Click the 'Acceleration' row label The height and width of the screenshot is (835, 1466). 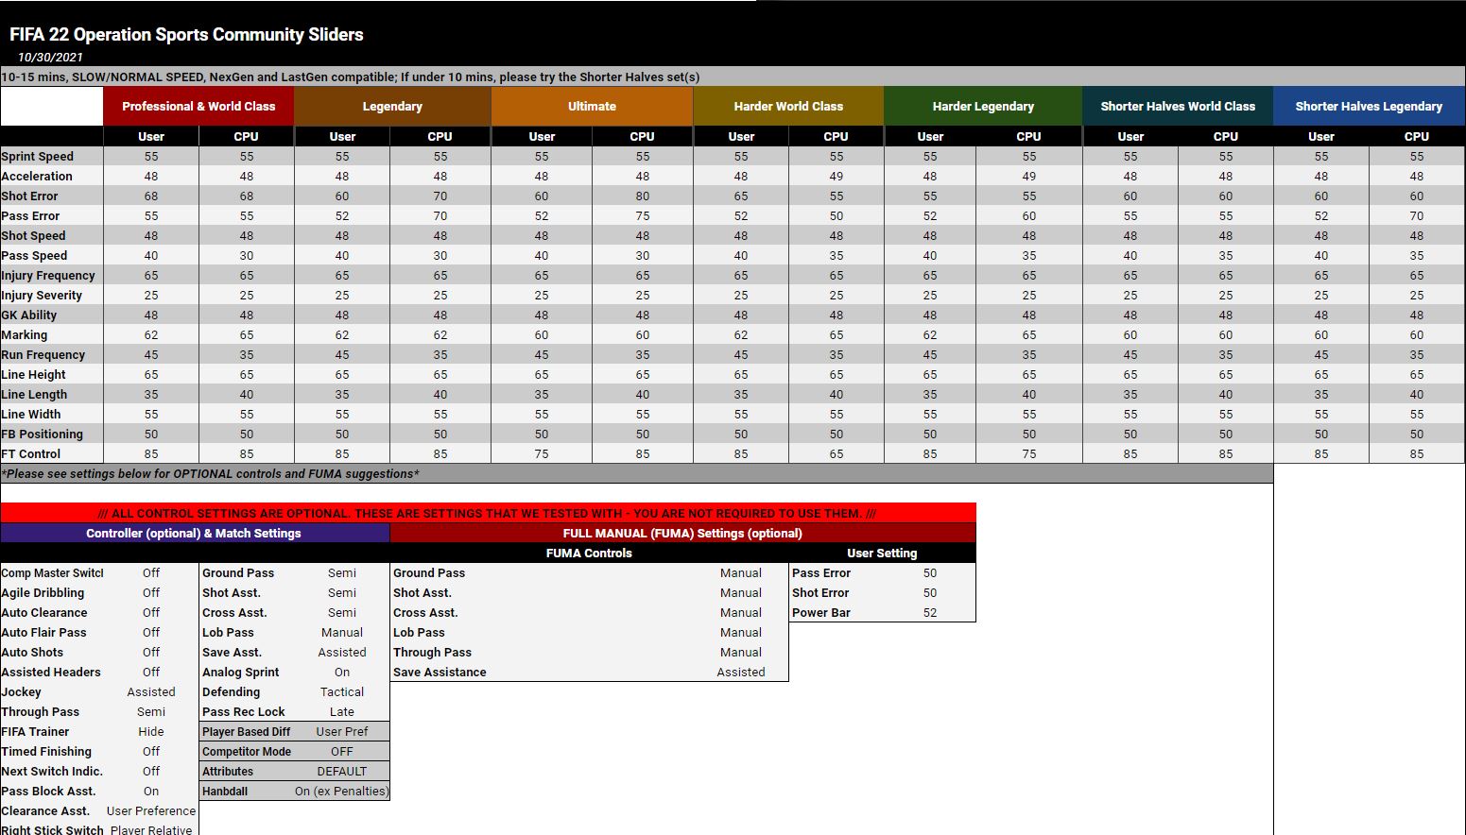[37, 177]
